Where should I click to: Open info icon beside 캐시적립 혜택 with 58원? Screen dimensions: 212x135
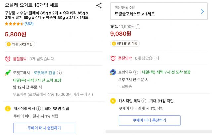39,109
